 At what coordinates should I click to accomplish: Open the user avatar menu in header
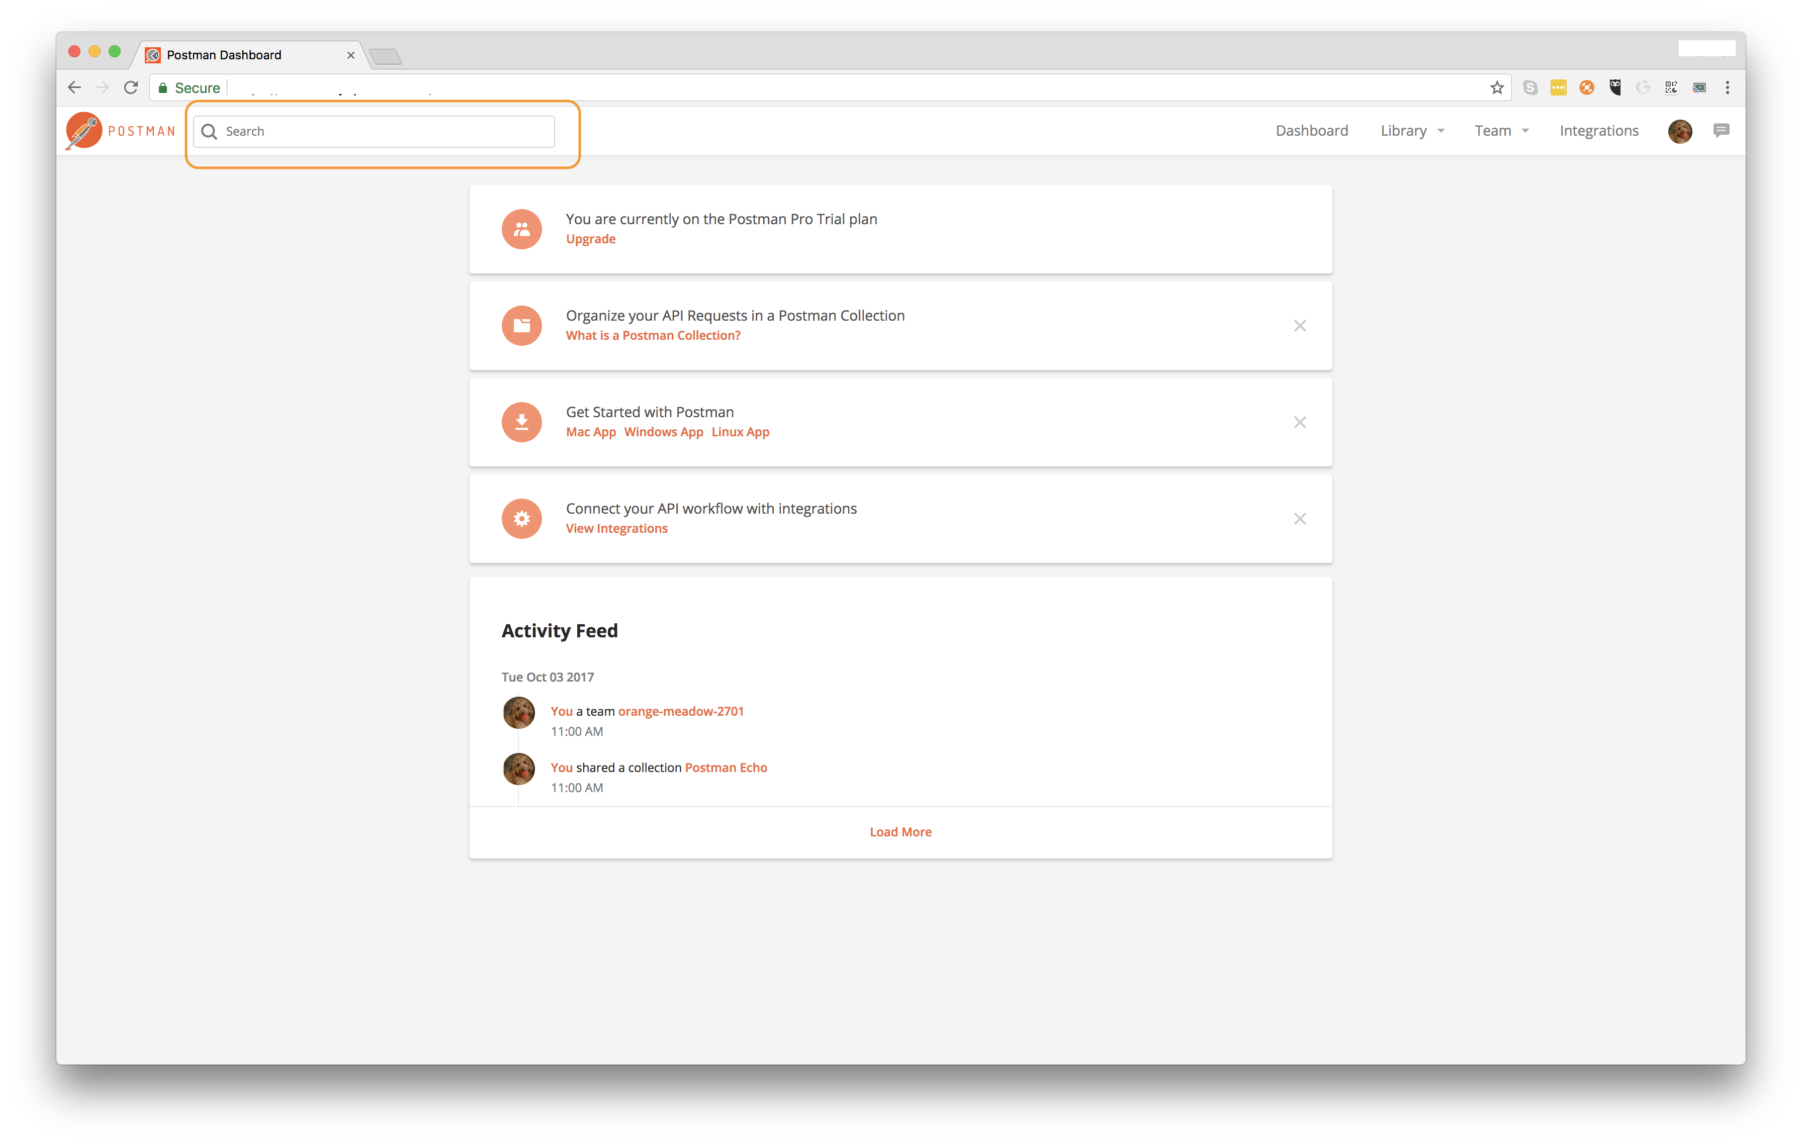pos(1680,131)
